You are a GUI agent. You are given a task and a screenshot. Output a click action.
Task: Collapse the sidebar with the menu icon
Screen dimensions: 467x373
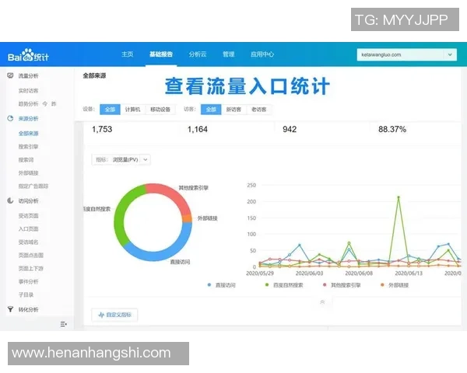point(64,324)
